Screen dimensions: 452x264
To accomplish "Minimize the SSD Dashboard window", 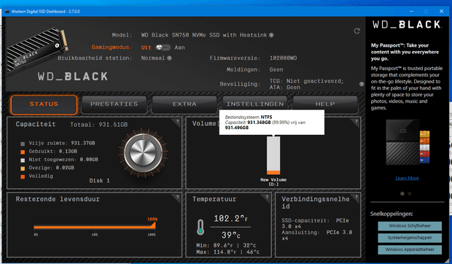I will tap(411, 12).
